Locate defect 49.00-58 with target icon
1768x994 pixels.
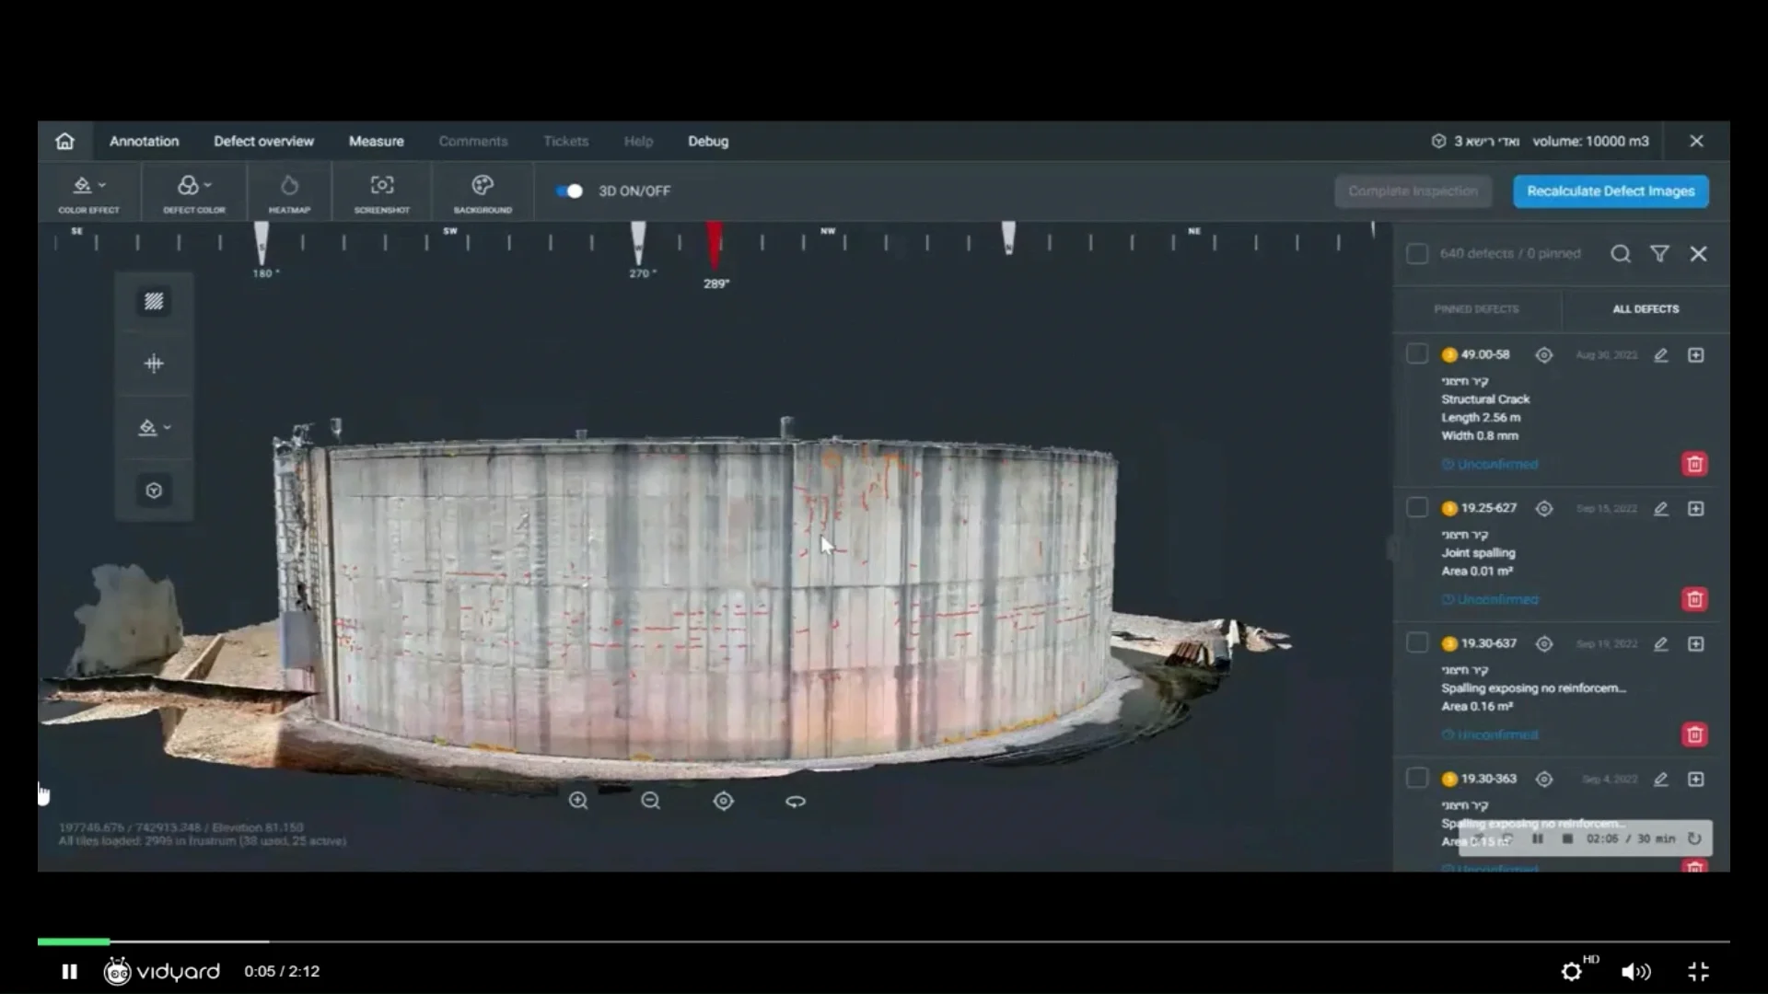1544,355
